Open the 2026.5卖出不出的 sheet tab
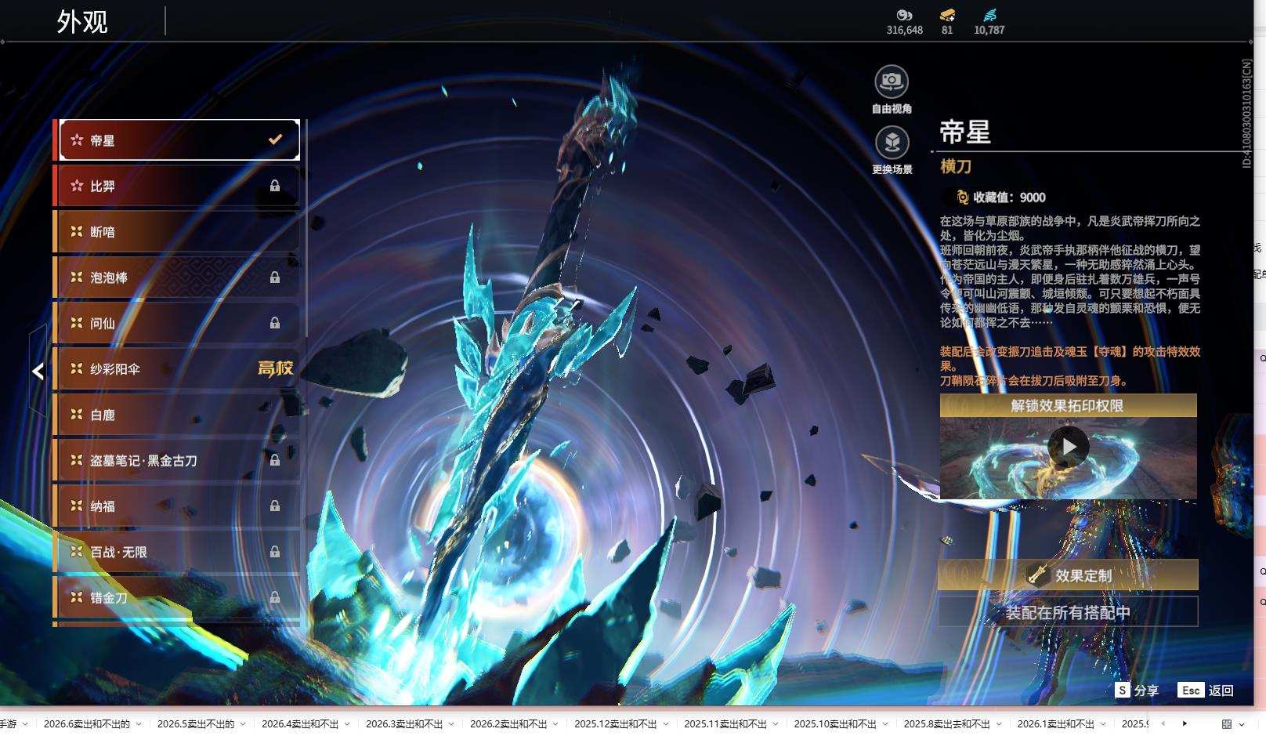Image resolution: width=1266 pixels, height=736 pixels. (195, 724)
